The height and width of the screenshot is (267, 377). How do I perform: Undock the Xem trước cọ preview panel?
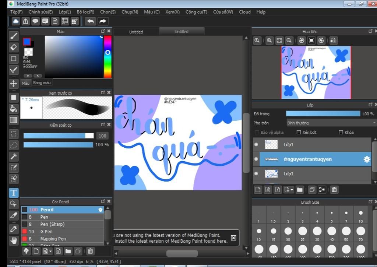[103, 92]
